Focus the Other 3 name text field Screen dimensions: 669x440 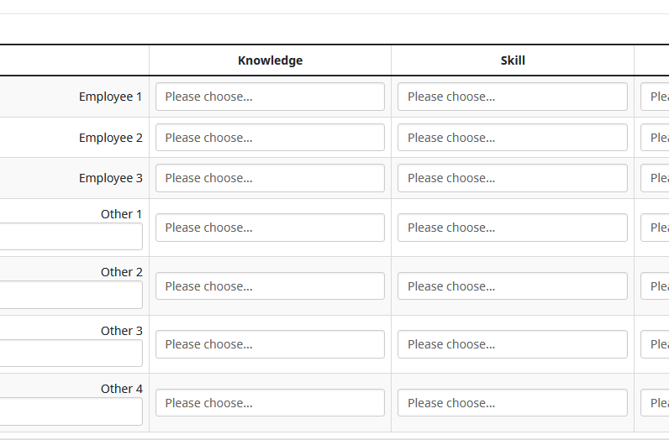click(71, 354)
